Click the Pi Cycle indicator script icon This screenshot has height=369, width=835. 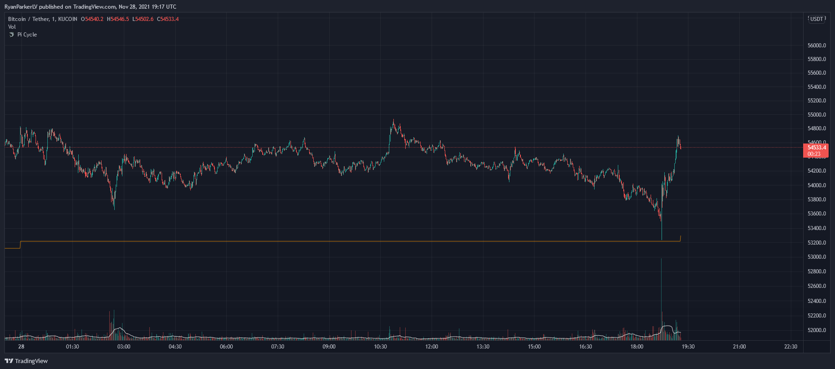pos(11,35)
